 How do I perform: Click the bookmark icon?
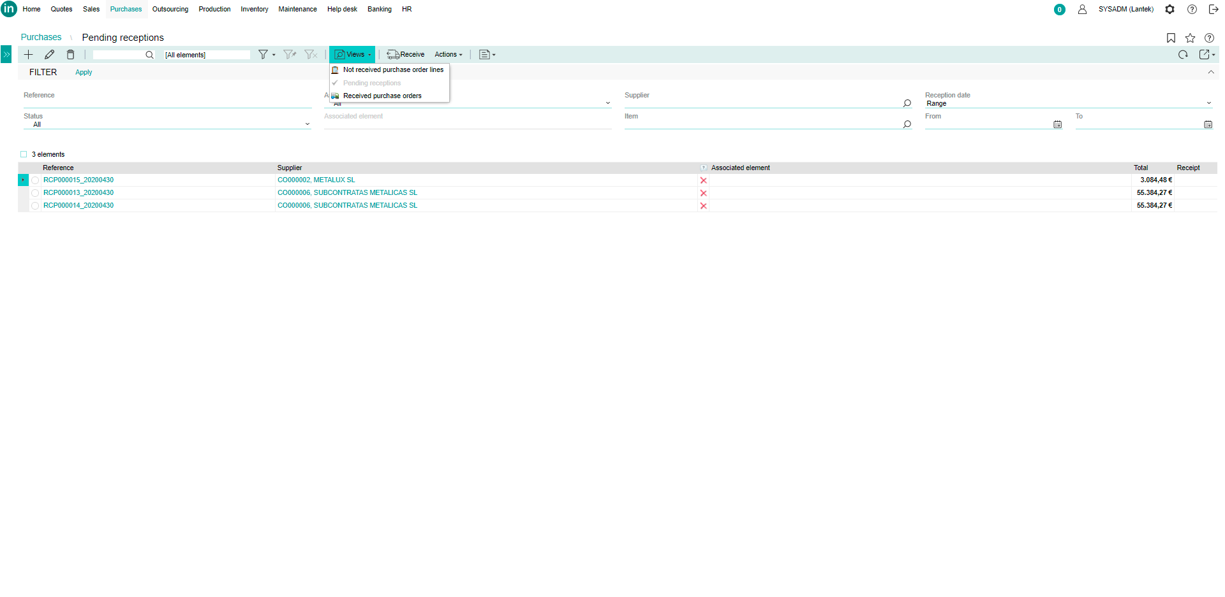pyautogui.click(x=1171, y=38)
